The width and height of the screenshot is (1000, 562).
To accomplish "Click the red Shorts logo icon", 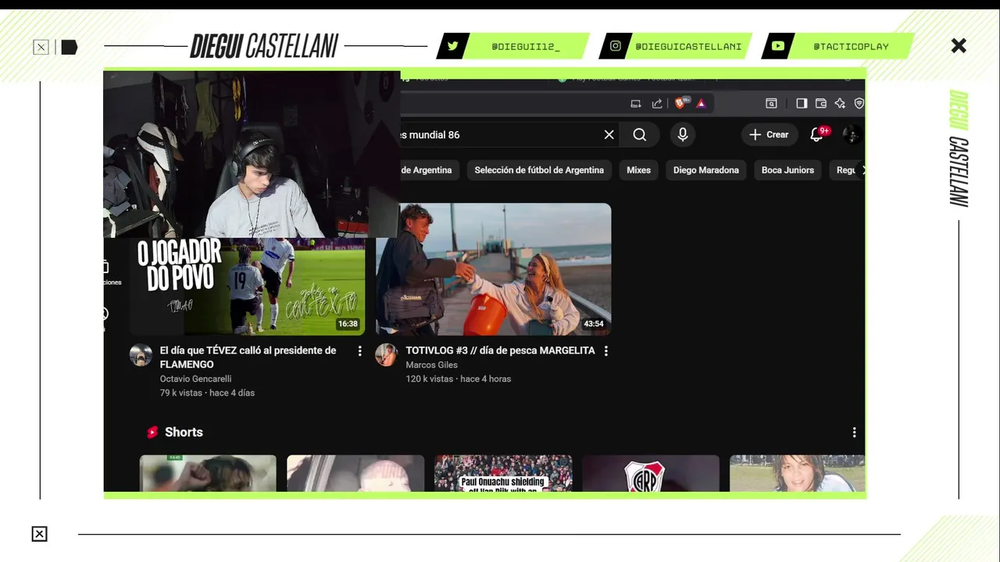I will [x=152, y=432].
